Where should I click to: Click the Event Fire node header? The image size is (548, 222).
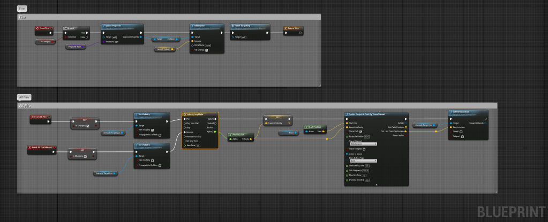coord(44,28)
